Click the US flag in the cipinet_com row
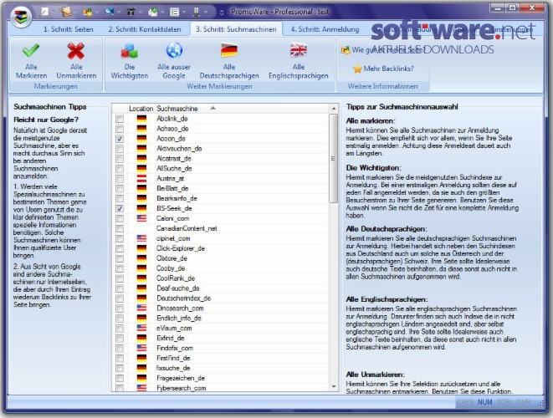Screen dimensions: 553x418 141,238
